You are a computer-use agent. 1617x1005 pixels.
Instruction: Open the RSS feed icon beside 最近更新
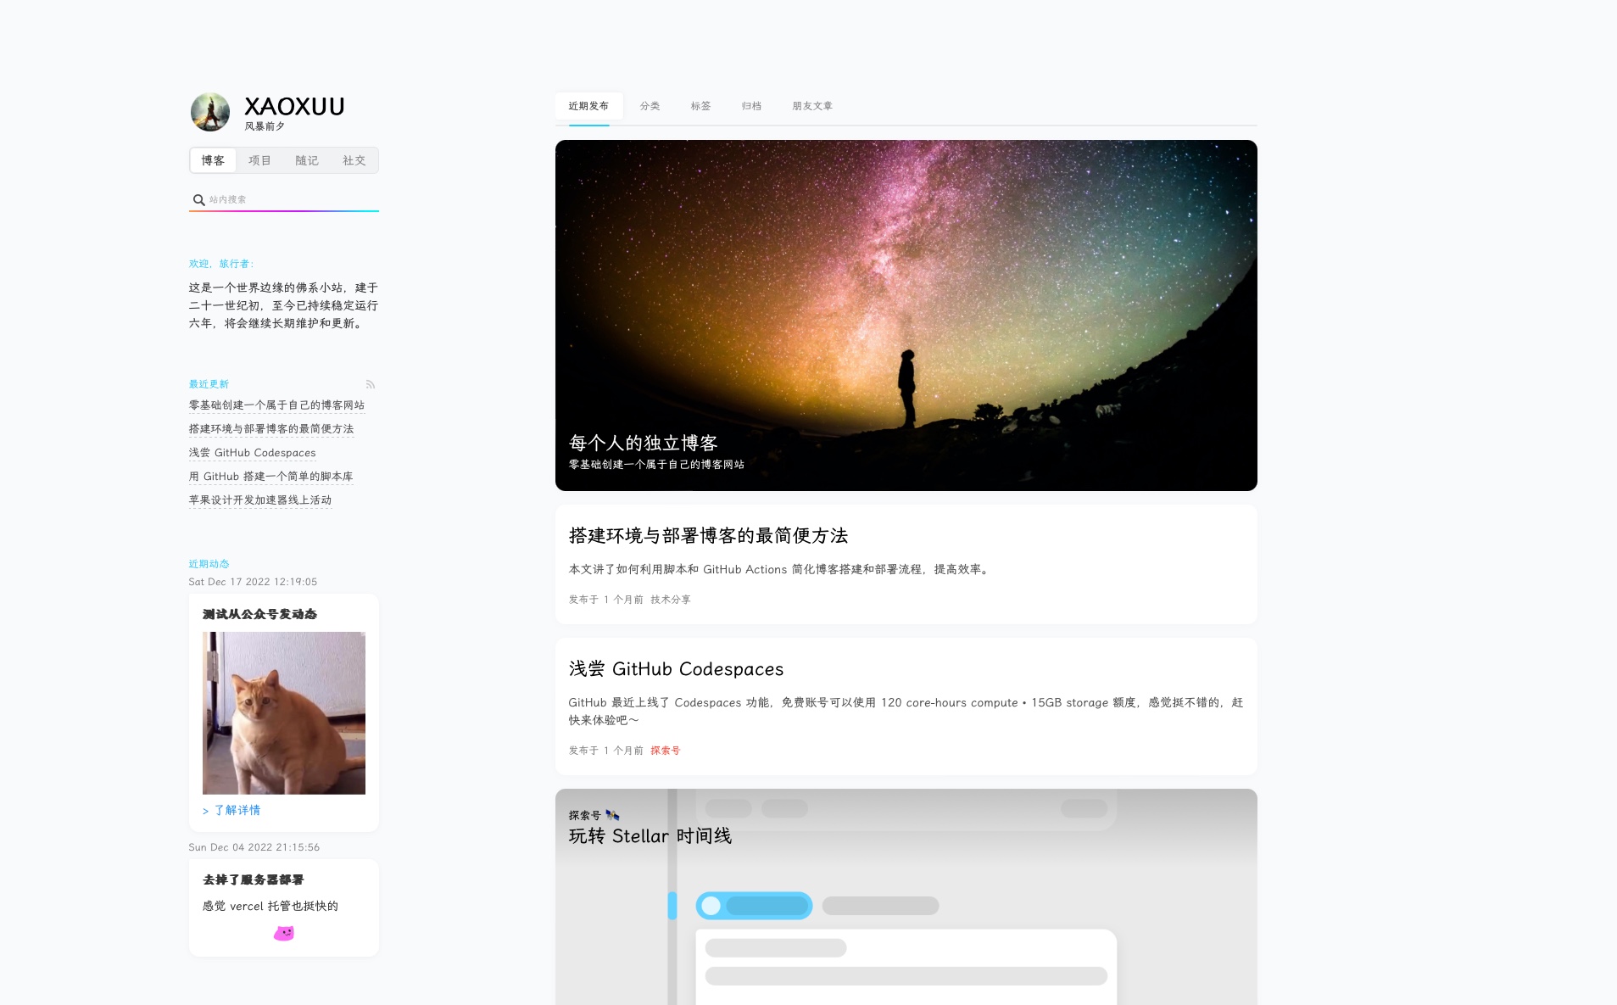tap(371, 385)
